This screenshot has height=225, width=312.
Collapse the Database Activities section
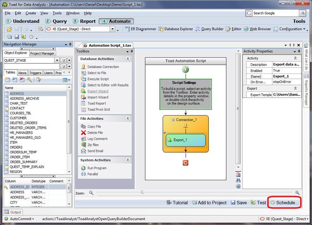(128, 59)
